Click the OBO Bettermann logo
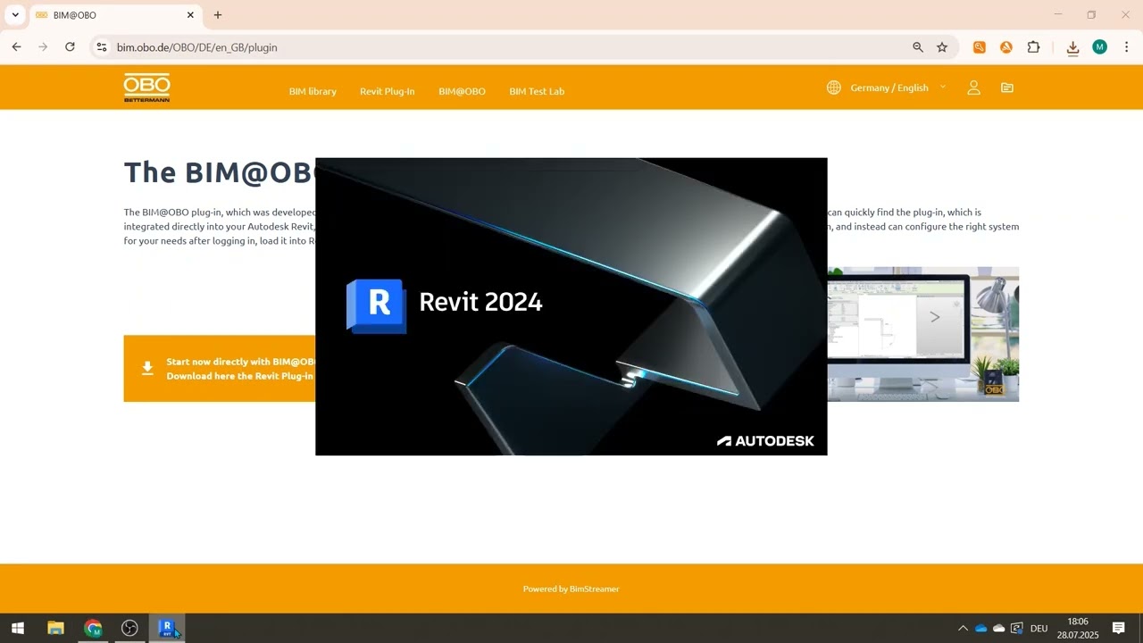Image resolution: width=1143 pixels, height=643 pixels. (146, 88)
